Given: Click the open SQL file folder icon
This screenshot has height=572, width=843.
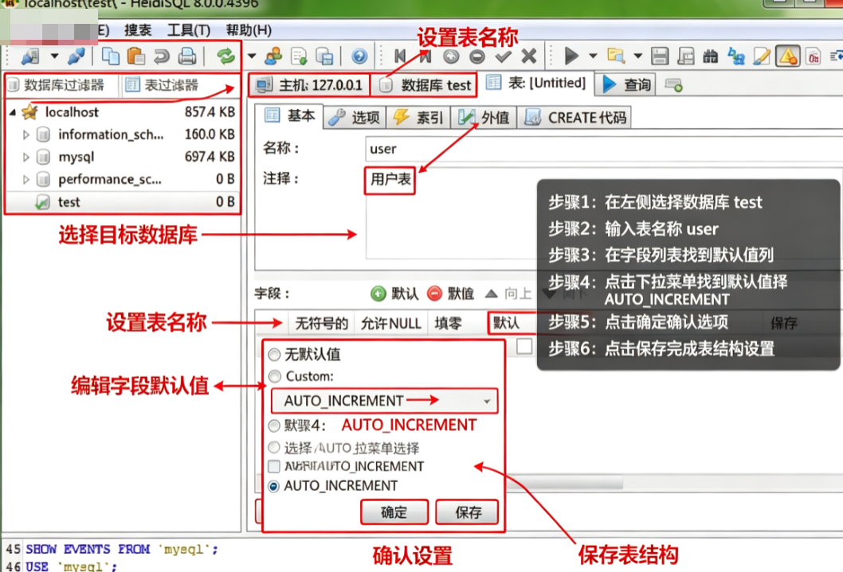Looking at the screenshot, I should (x=616, y=56).
